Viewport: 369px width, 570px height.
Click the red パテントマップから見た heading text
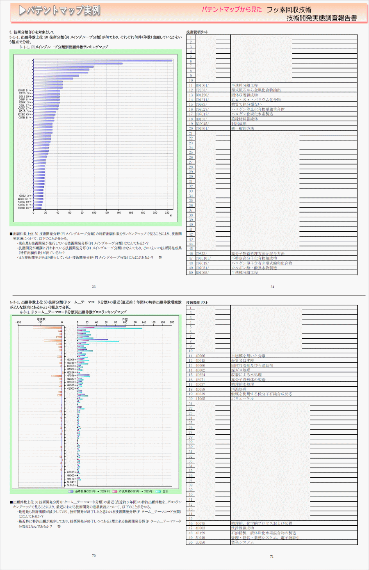[231, 9]
